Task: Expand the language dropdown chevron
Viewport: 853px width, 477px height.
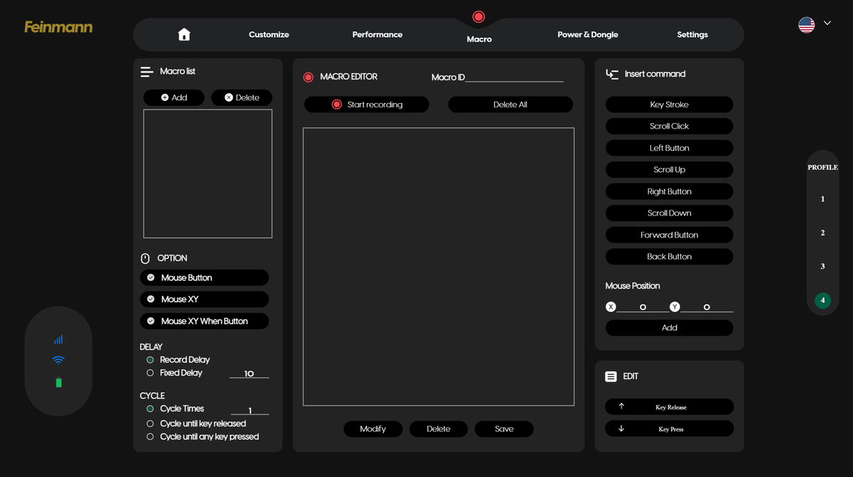Action: pyautogui.click(x=827, y=23)
